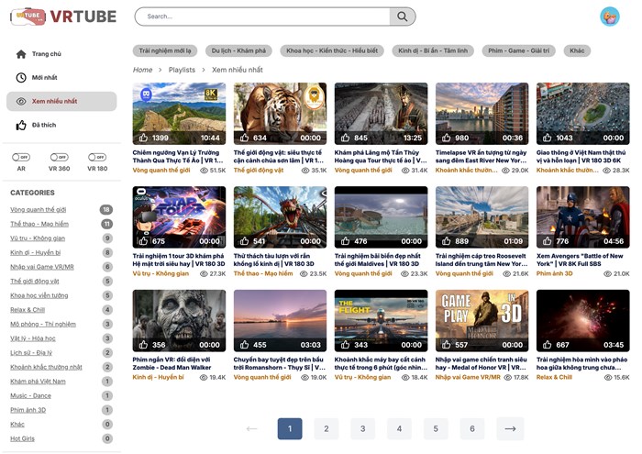642x454 pixels.
Task: Open Thể thao - Mạo hiểm category link
Action: [39, 224]
